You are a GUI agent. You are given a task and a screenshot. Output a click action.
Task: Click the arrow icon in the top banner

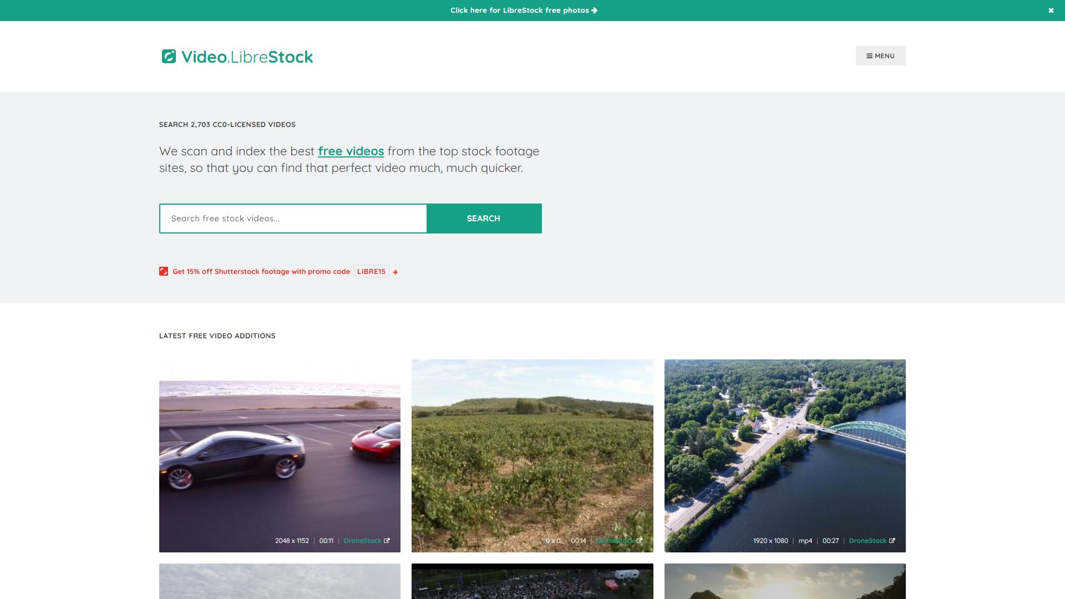(595, 11)
